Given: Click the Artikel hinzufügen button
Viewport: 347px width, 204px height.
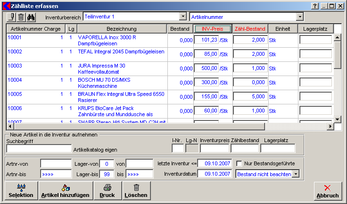Looking at the screenshot, I should coord(65,191).
